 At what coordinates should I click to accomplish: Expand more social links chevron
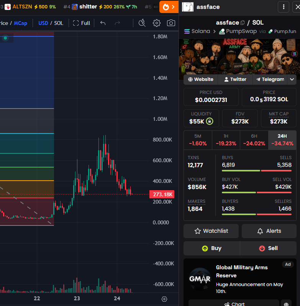point(292,79)
